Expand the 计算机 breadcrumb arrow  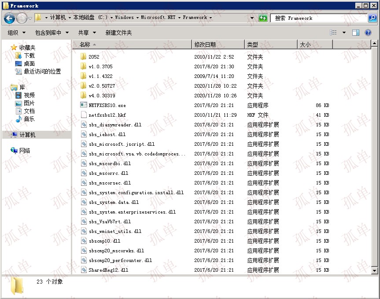coord(70,18)
